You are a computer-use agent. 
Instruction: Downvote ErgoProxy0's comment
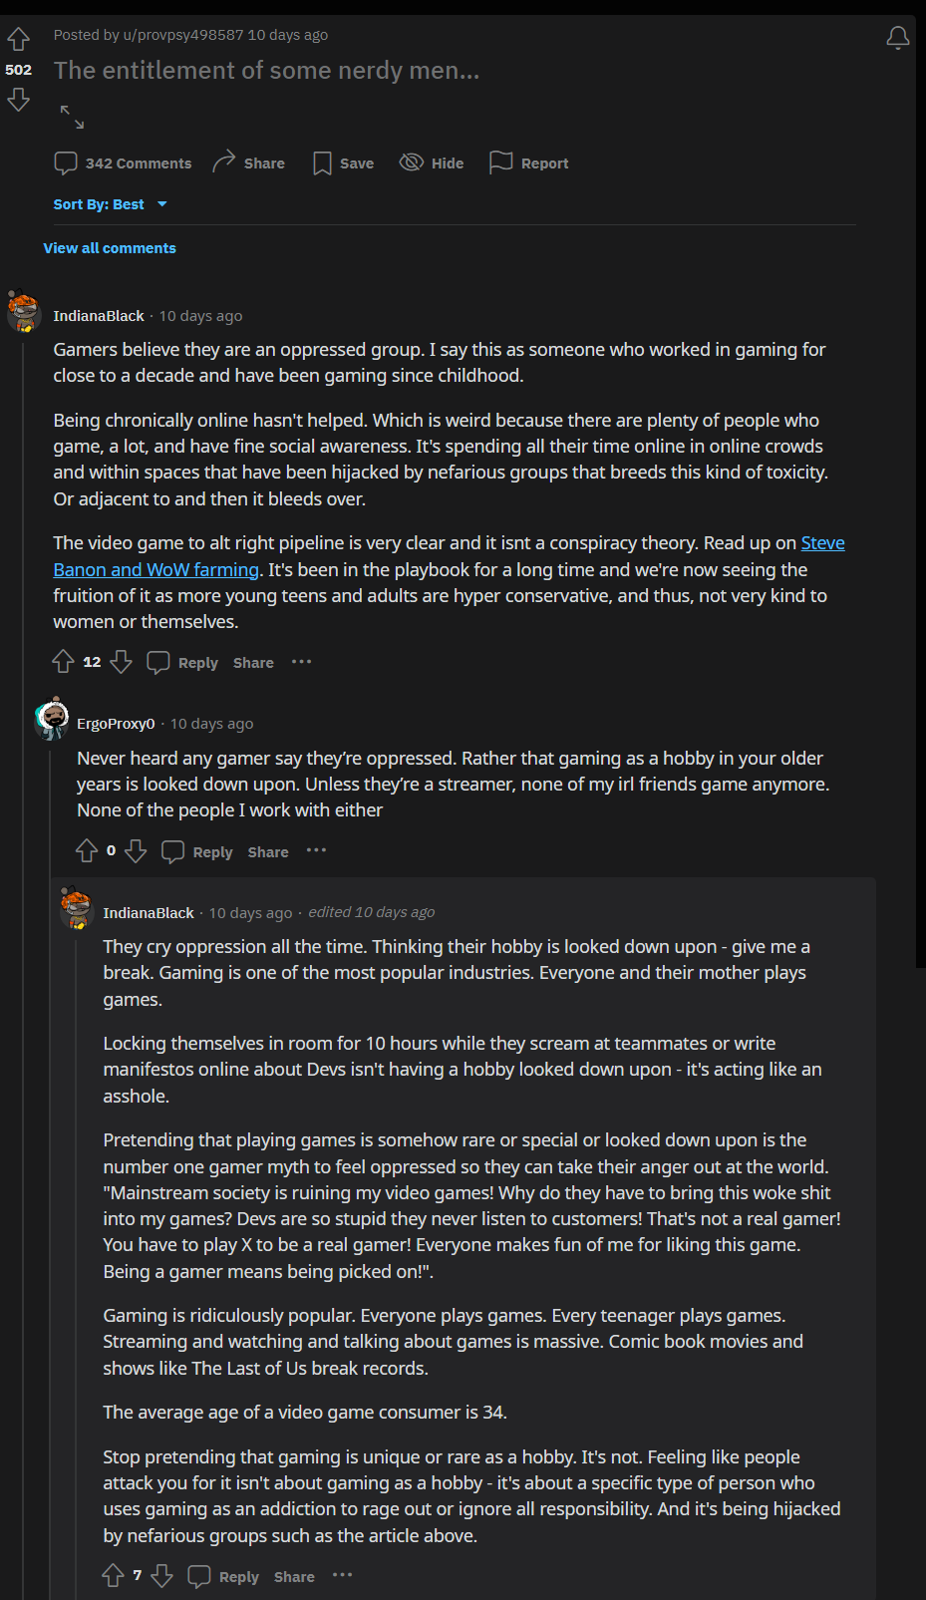[137, 851]
